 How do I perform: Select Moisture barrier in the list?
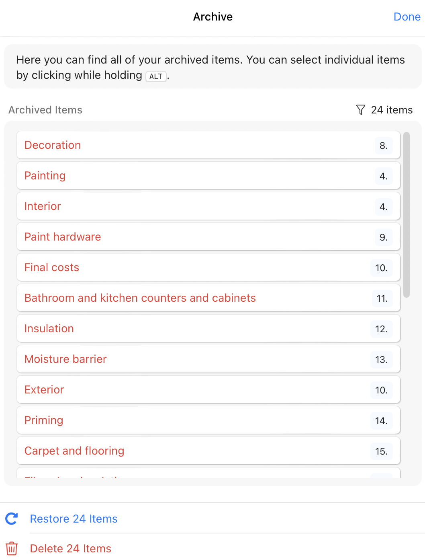[65, 359]
